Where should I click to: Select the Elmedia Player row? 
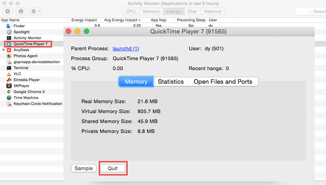pos(27,80)
